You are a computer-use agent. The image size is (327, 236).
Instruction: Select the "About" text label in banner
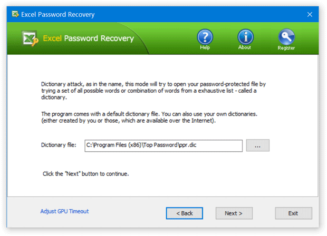coord(245,48)
